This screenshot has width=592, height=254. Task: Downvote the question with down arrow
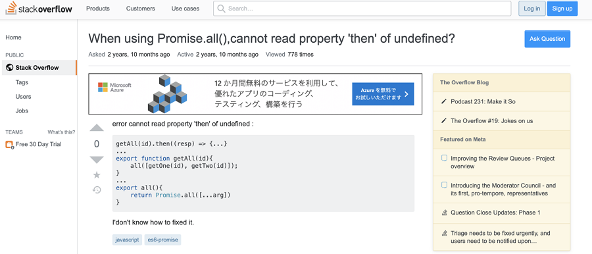coord(97,160)
